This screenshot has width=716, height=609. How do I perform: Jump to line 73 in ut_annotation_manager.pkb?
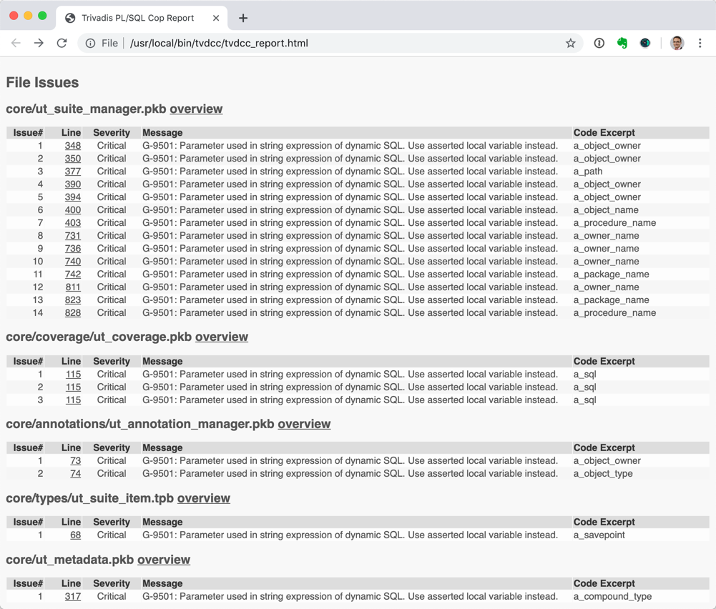pyautogui.click(x=75, y=461)
